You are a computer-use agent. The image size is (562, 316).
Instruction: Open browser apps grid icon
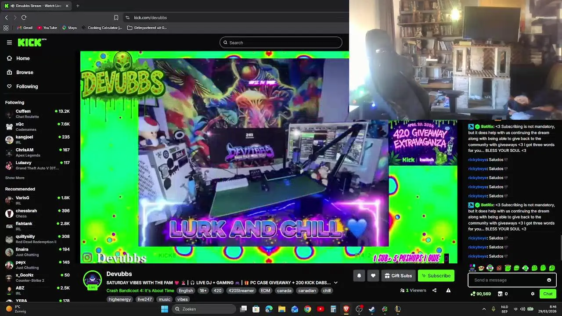pos(6,28)
